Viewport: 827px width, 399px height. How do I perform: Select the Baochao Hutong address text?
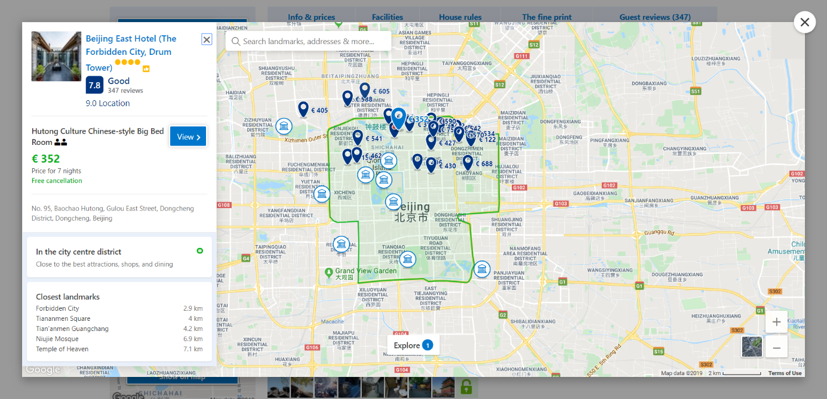coord(113,214)
